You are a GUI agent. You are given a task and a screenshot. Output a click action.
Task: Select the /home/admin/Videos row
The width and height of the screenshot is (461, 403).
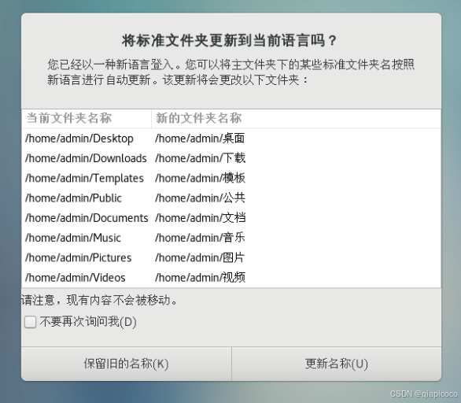[231, 277]
